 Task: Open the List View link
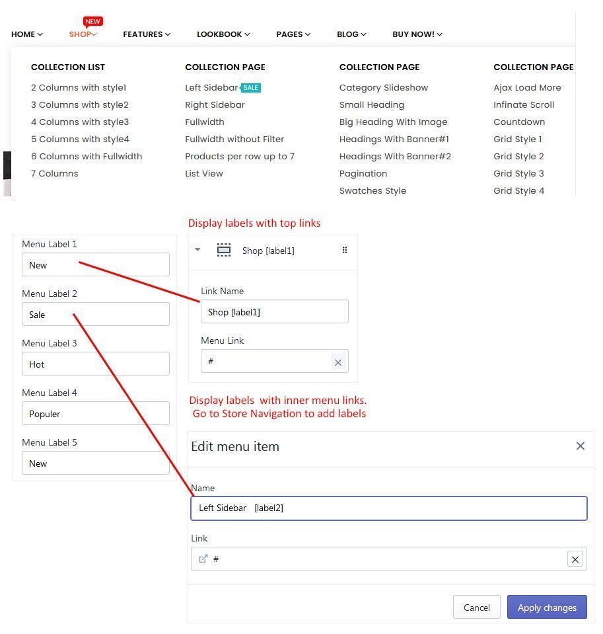click(204, 173)
